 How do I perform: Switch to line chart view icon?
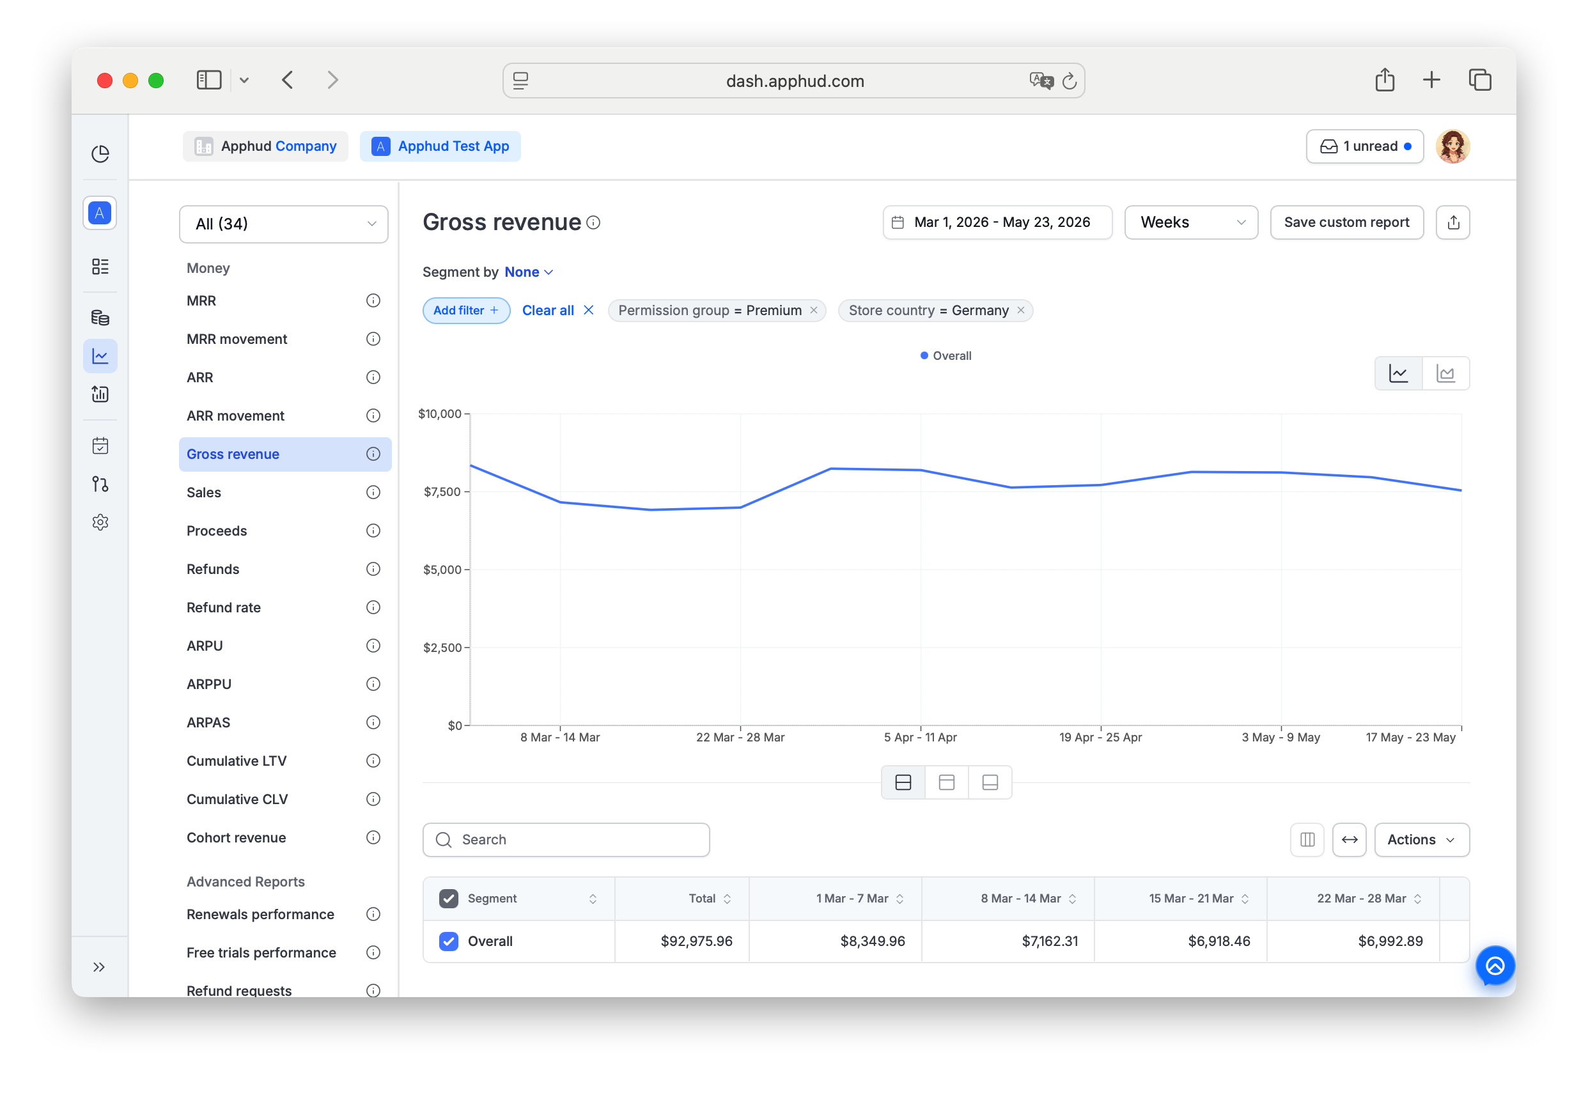tap(1398, 374)
